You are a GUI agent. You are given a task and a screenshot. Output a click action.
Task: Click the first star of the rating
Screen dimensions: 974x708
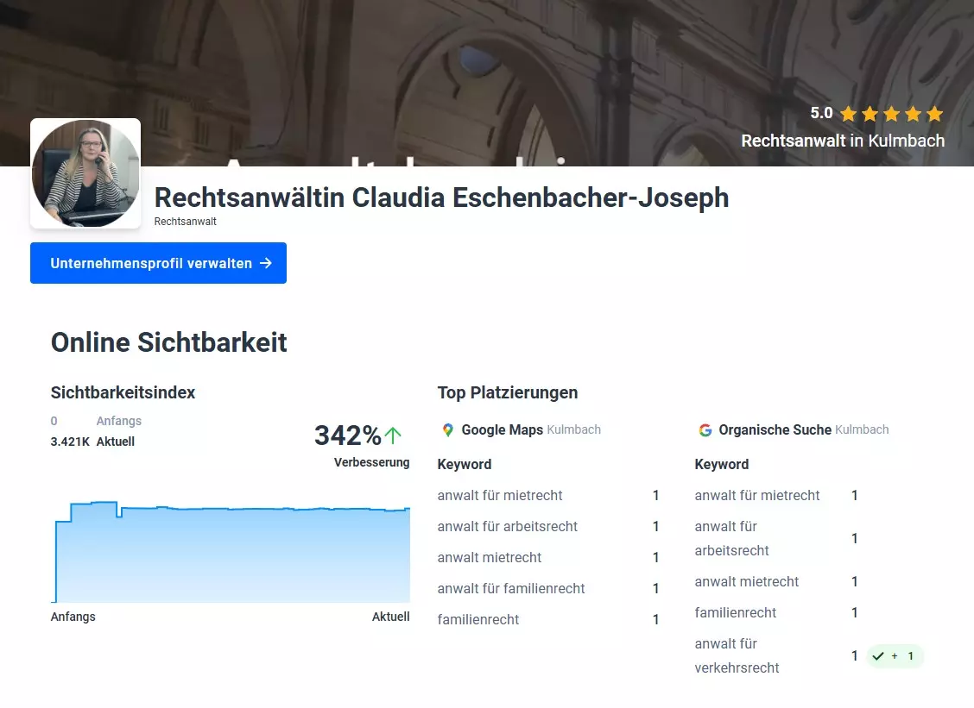point(848,113)
